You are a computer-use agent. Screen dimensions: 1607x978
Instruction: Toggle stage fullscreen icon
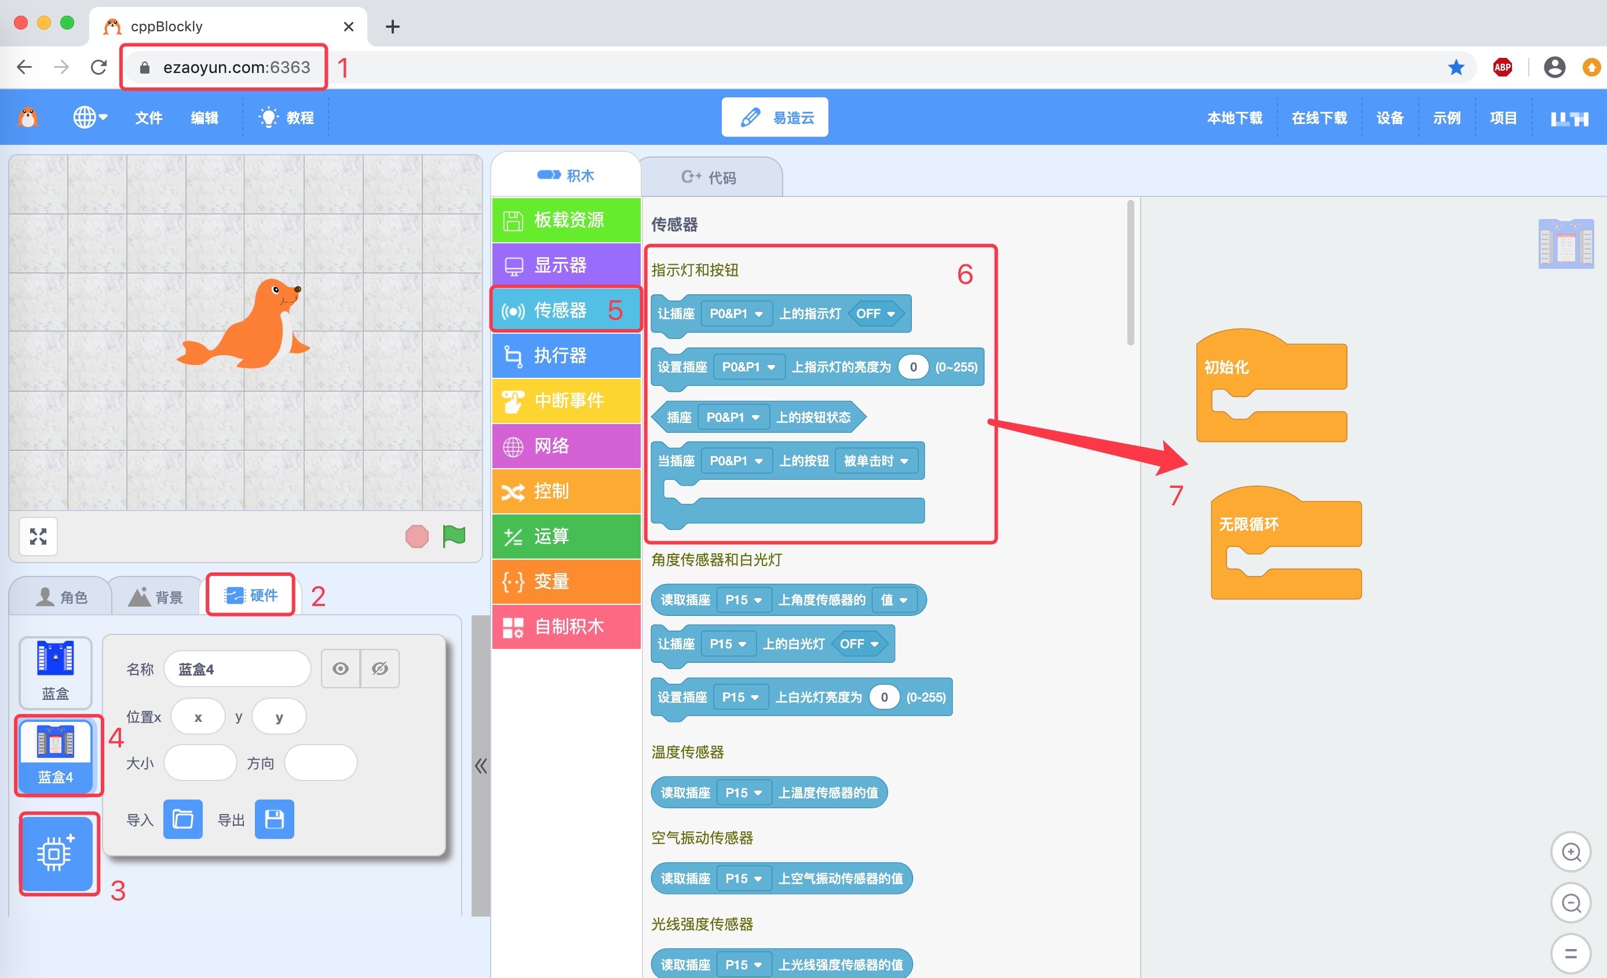click(x=38, y=537)
